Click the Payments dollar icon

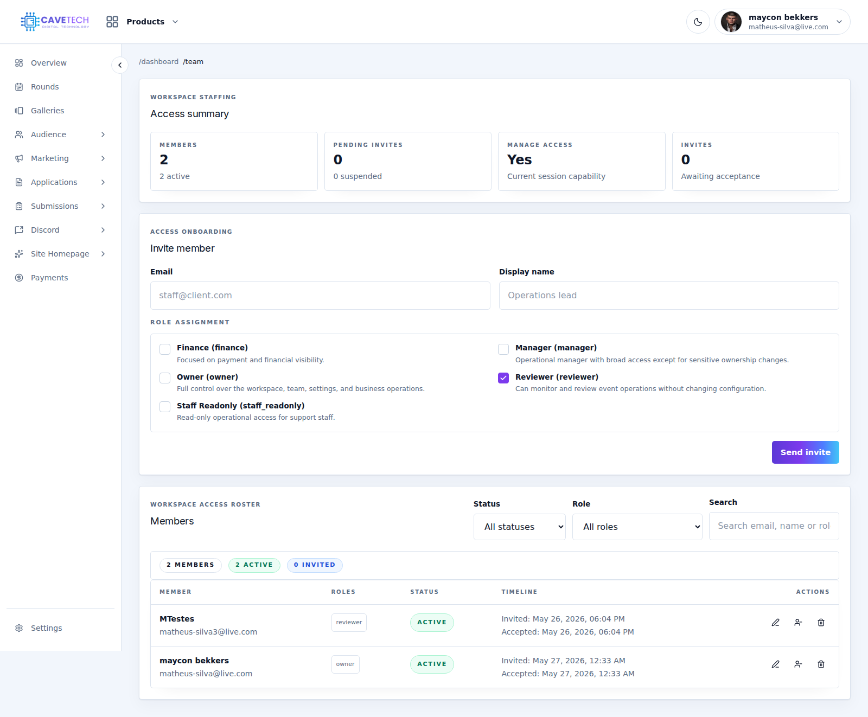click(19, 278)
